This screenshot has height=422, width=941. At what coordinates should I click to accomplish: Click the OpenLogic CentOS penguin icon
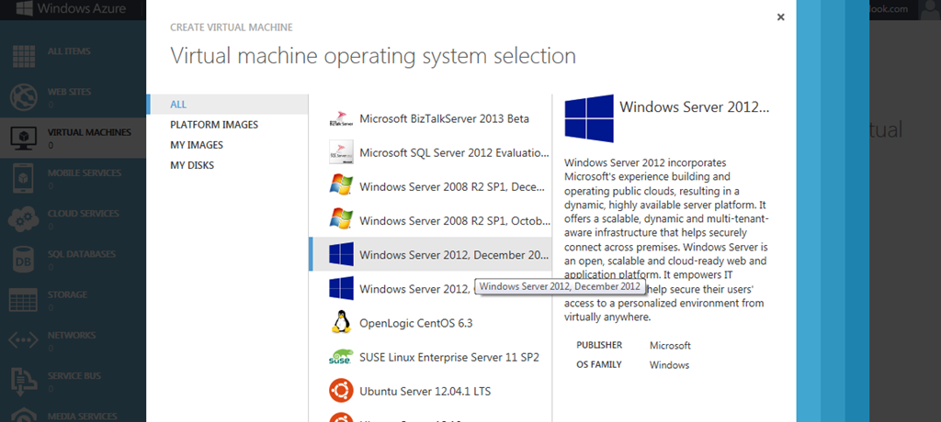[x=341, y=323]
